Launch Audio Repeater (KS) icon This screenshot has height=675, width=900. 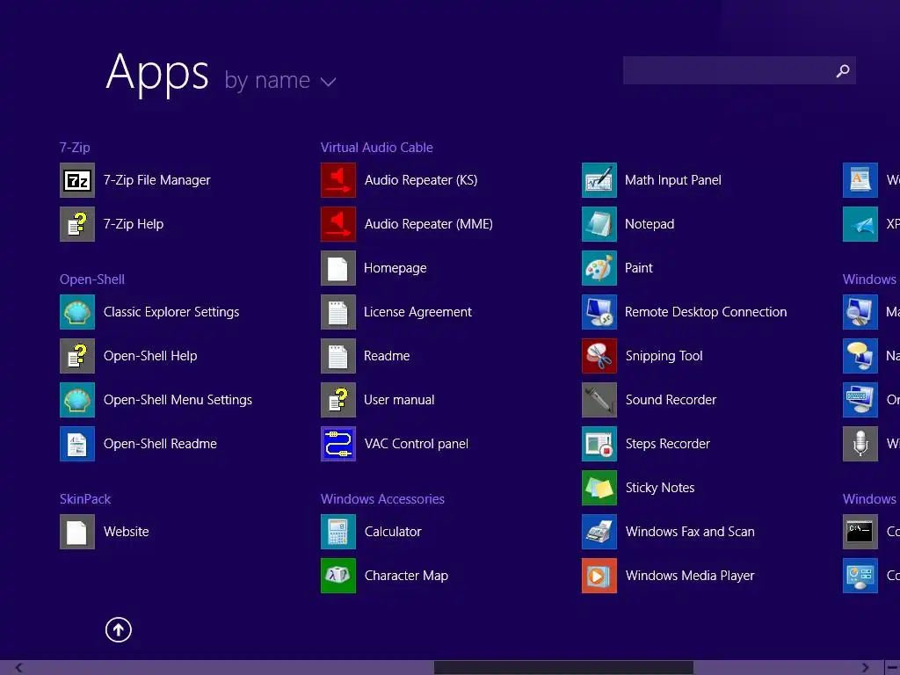click(x=338, y=180)
